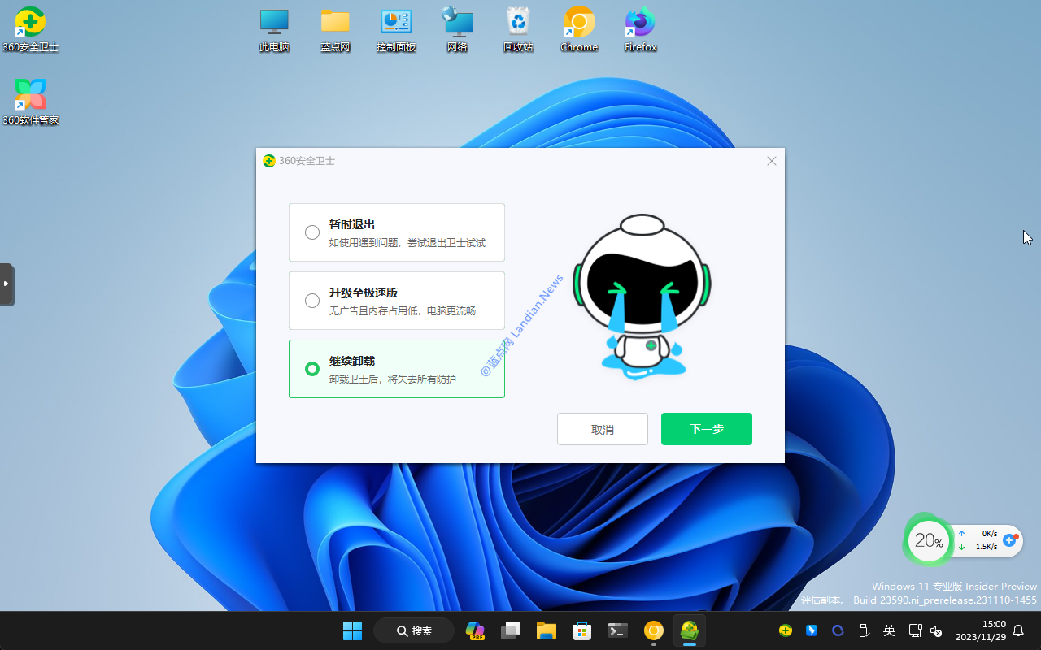Open the 360软件管家 desktop shortcut

[31, 102]
